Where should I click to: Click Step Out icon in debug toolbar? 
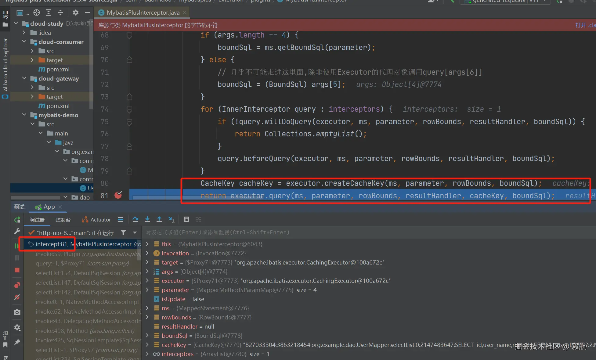tap(159, 219)
